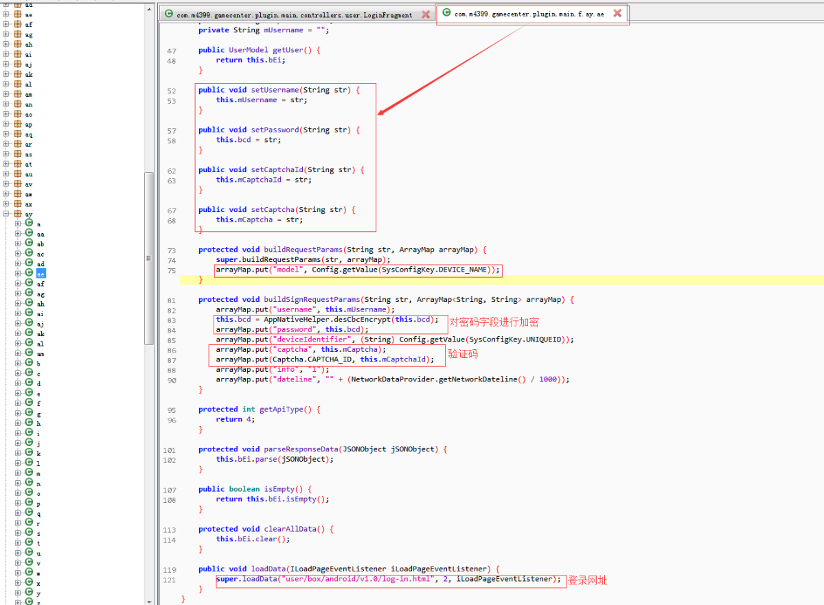Screen dimensions: 824x605
Task: Select class s in the tree
Action: 38,534
